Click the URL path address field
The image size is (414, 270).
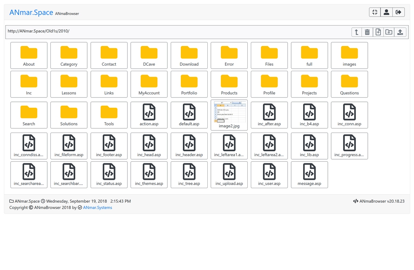pos(172,31)
